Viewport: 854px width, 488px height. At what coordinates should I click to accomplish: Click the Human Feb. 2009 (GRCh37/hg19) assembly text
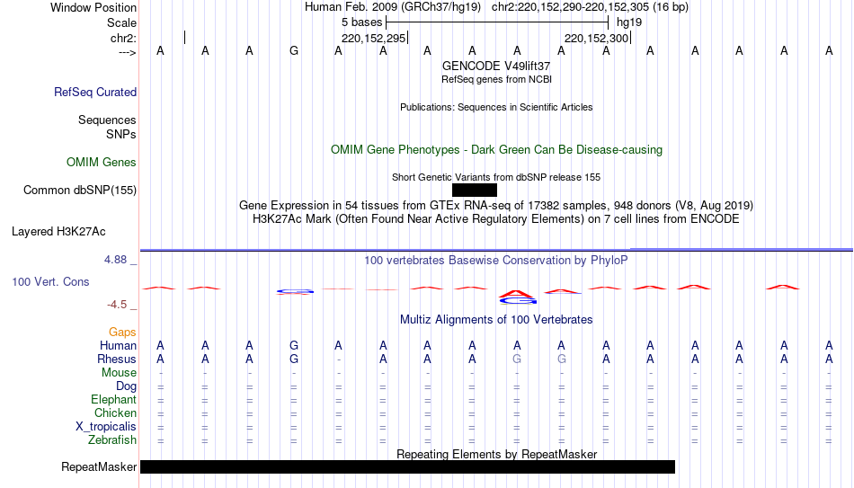point(393,7)
